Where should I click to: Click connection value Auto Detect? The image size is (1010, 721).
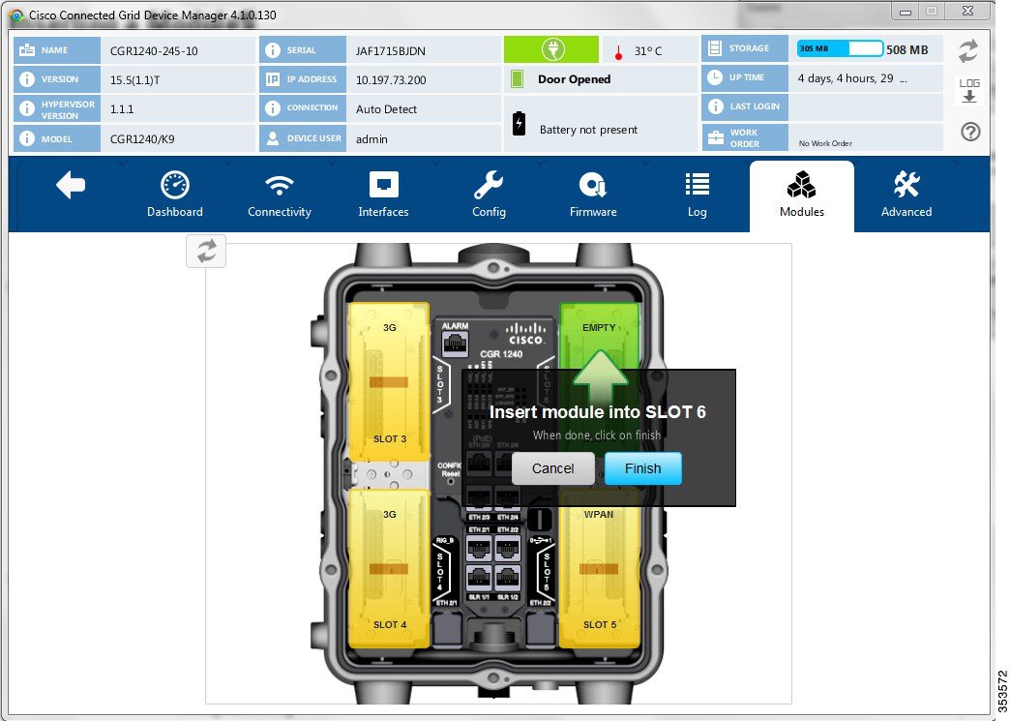click(386, 109)
